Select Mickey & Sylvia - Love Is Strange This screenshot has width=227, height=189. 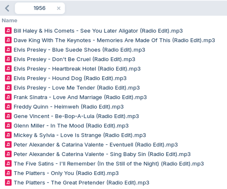coord(79,135)
